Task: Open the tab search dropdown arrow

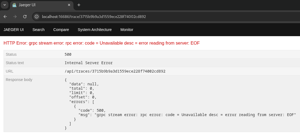Action: (4, 5)
